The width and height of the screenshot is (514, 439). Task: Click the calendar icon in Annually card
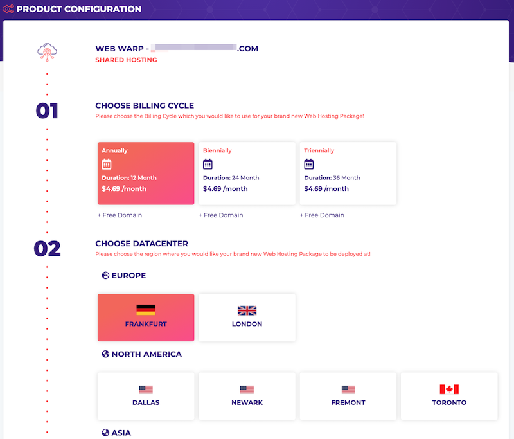pyautogui.click(x=107, y=164)
